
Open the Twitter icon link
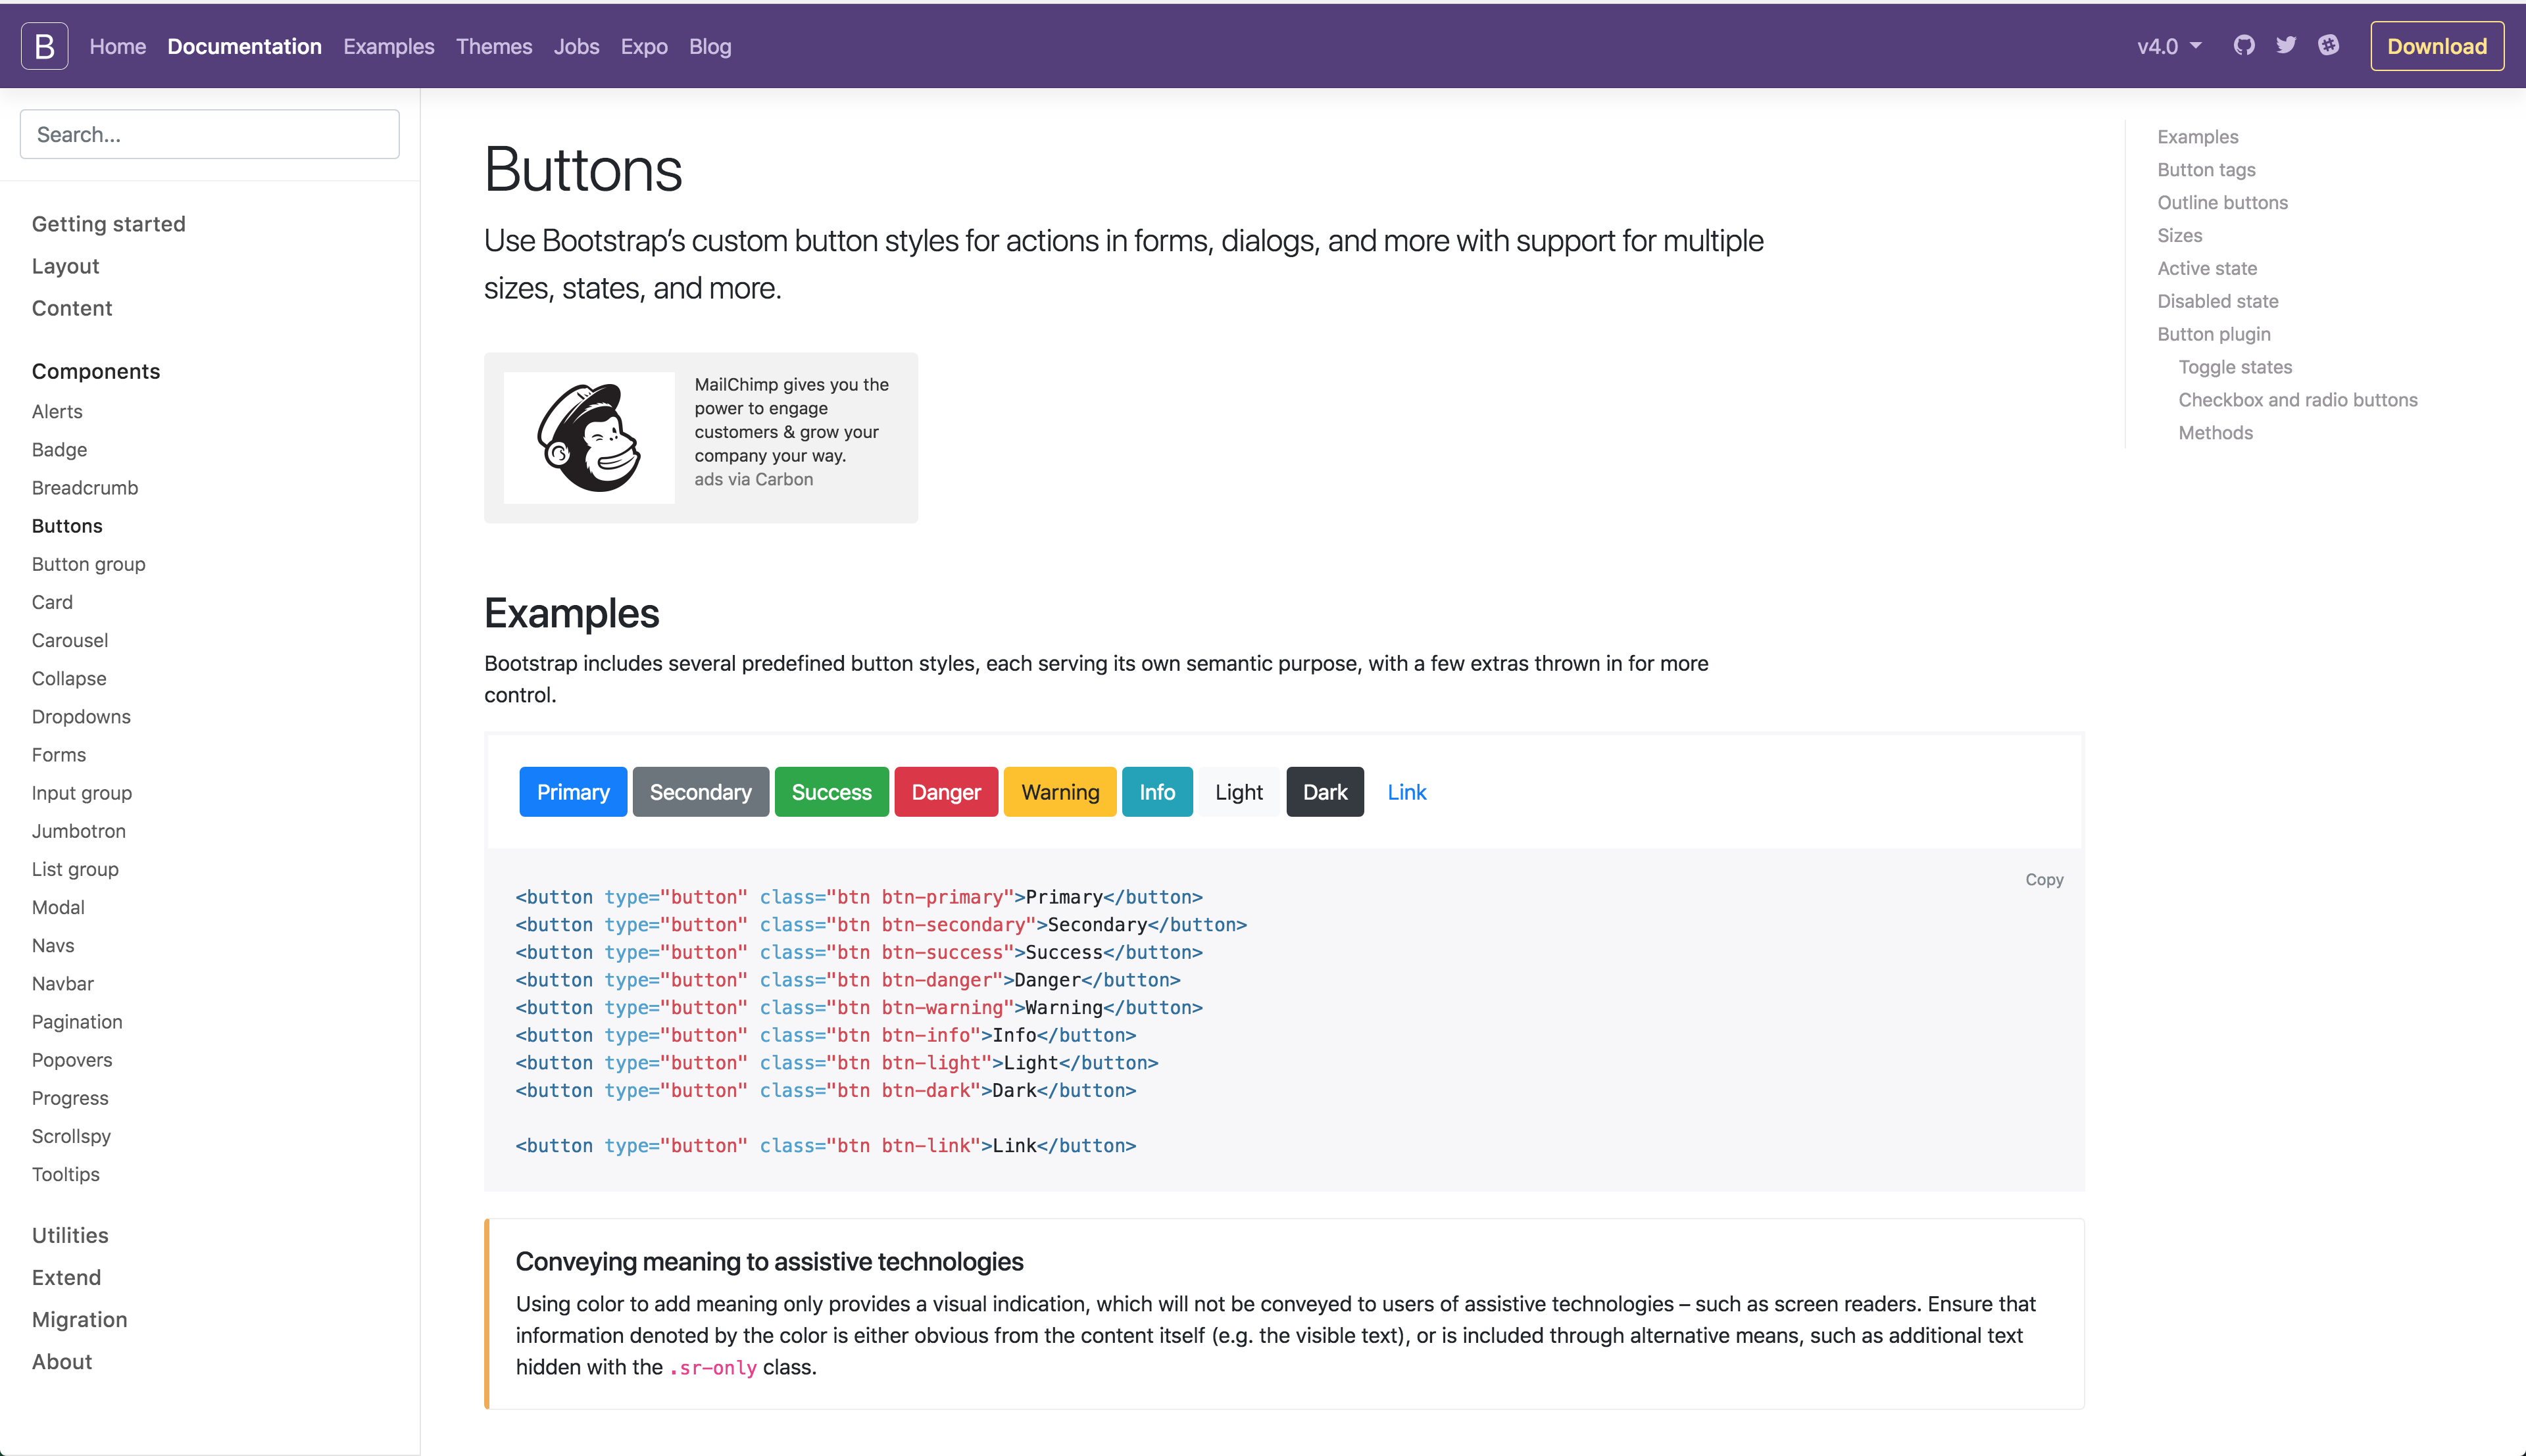tap(2286, 45)
